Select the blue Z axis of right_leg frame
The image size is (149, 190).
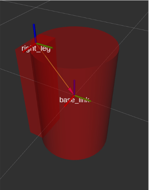(x=35, y=33)
